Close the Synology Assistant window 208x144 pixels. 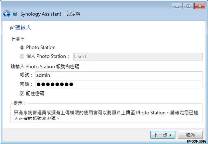[200, 6]
